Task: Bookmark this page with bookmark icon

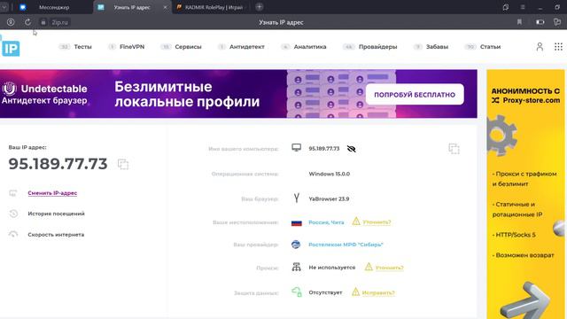Action: click(519, 22)
